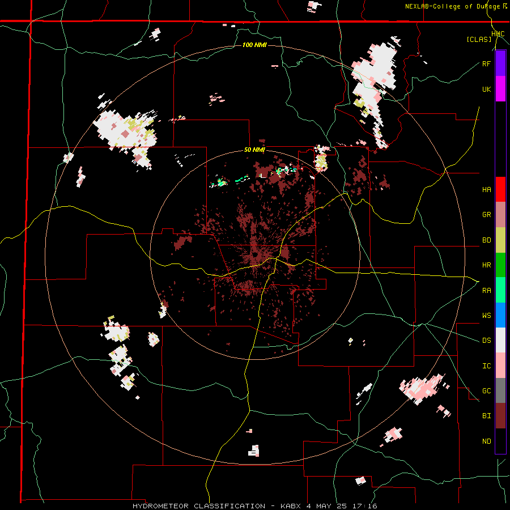
Task: Click the BD legend label
Action: (x=486, y=240)
